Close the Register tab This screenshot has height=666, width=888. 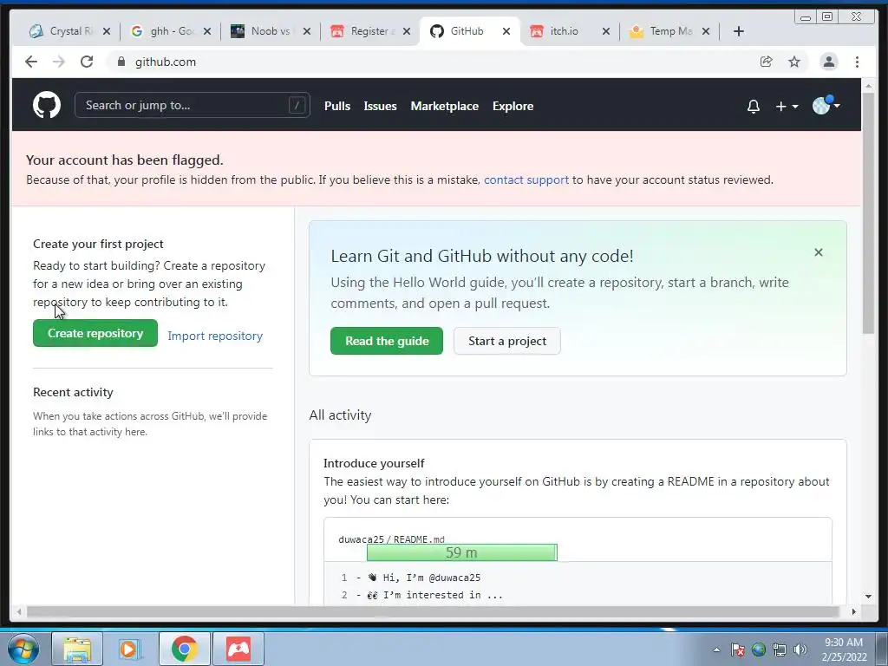(x=407, y=31)
